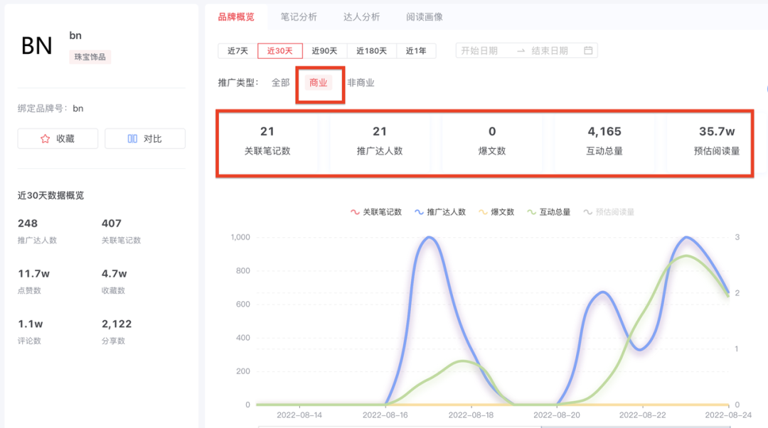Click the BN brand logo
The height and width of the screenshot is (428, 768).
tap(37, 45)
